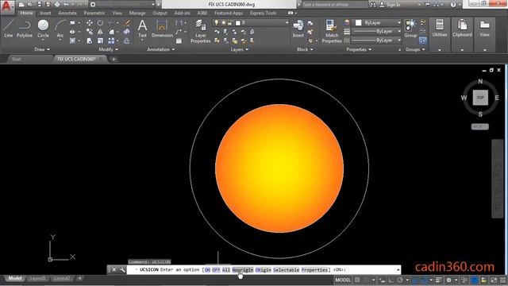The width and height of the screenshot is (508, 286).
Task: Select the Polyline tool
Action: [25, 29]
